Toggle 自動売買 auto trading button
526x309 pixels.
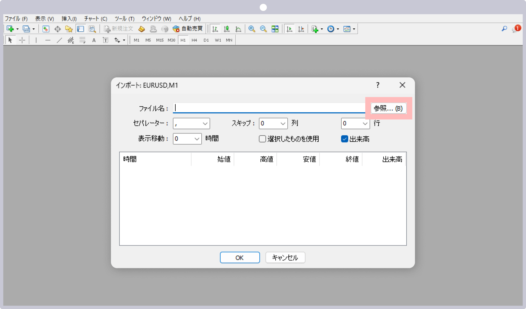pyautogui.click(x=188, y=29)
